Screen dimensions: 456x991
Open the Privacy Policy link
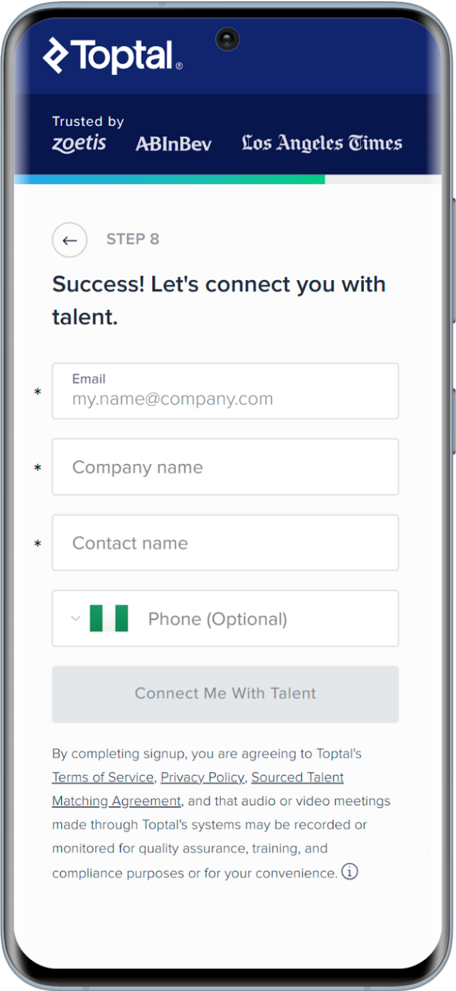(x=202, y=777)
